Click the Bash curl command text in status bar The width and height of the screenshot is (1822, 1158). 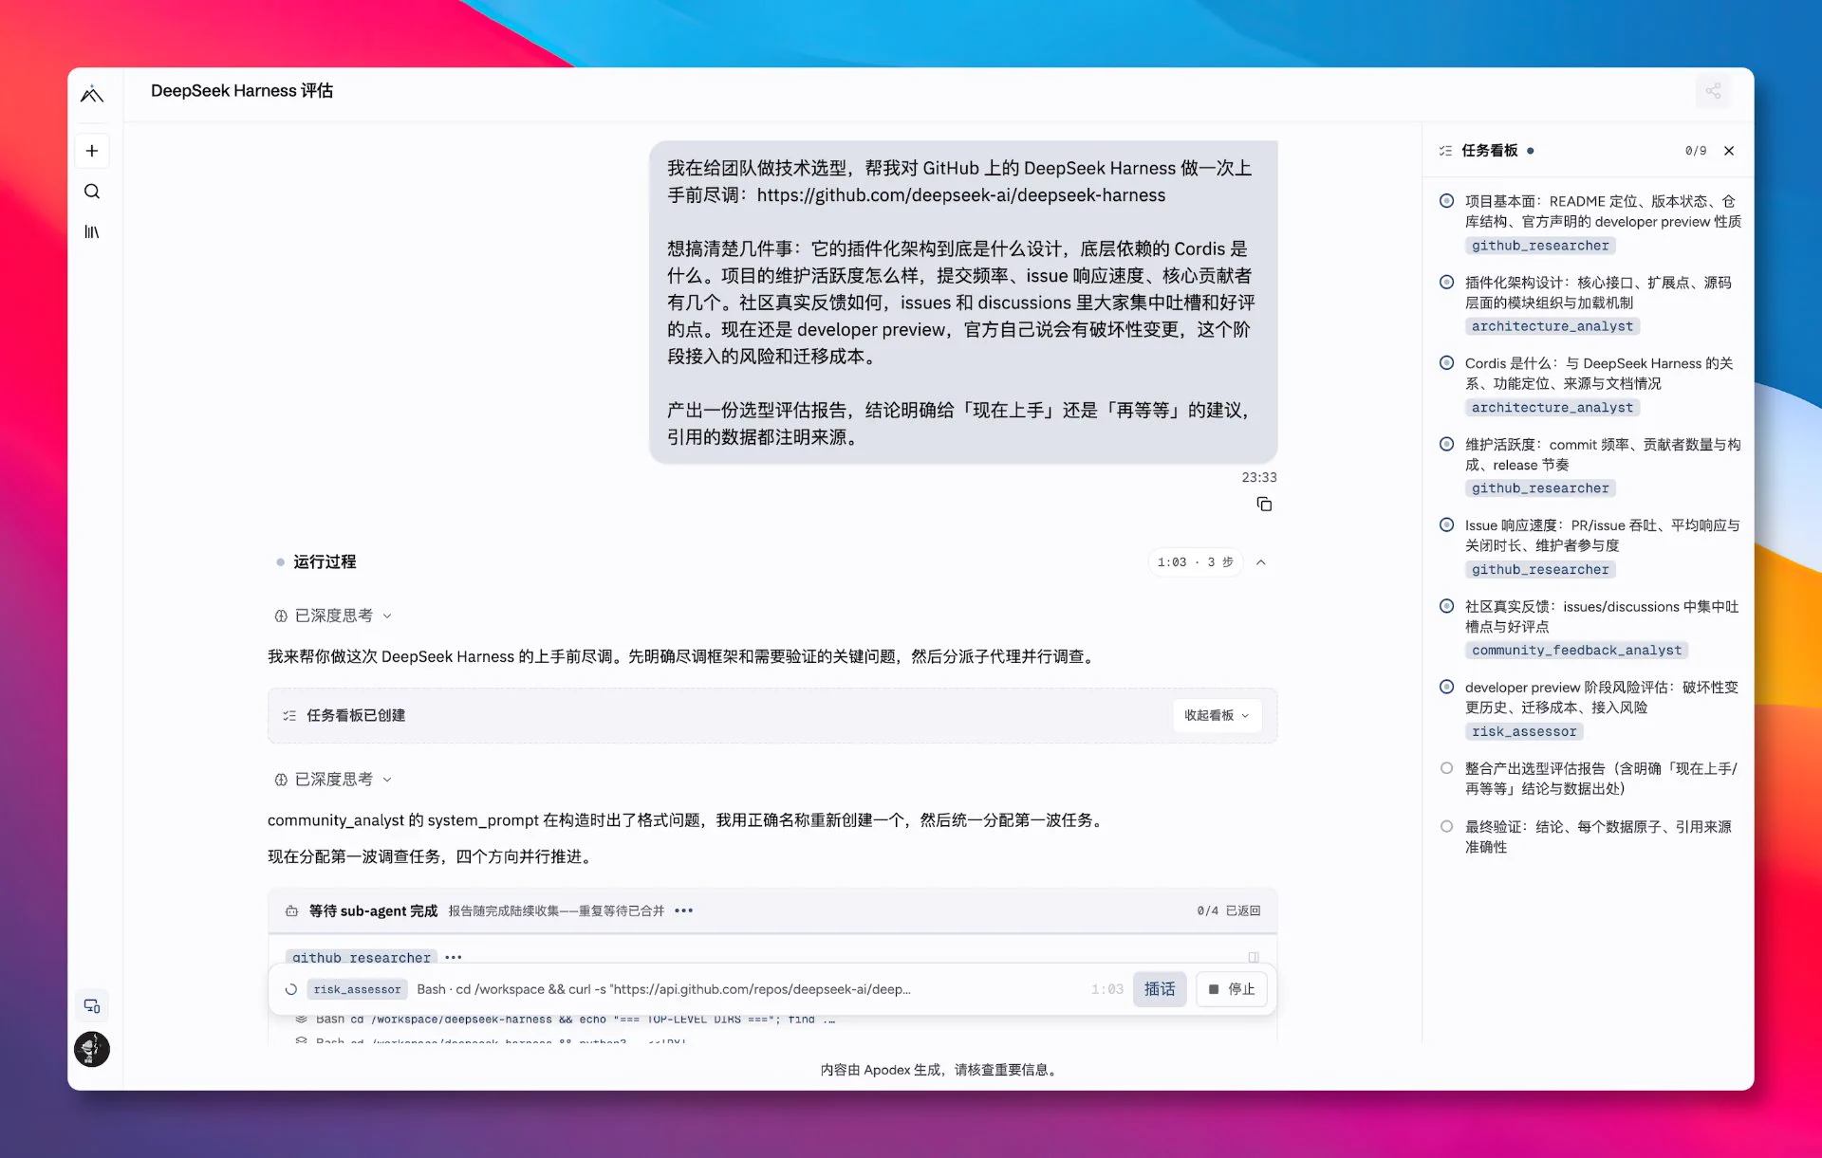click(x=663, y=990)
